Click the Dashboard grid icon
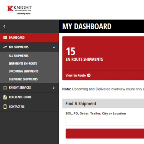Viewport: 144px width, 144px height. coord(5,38)
